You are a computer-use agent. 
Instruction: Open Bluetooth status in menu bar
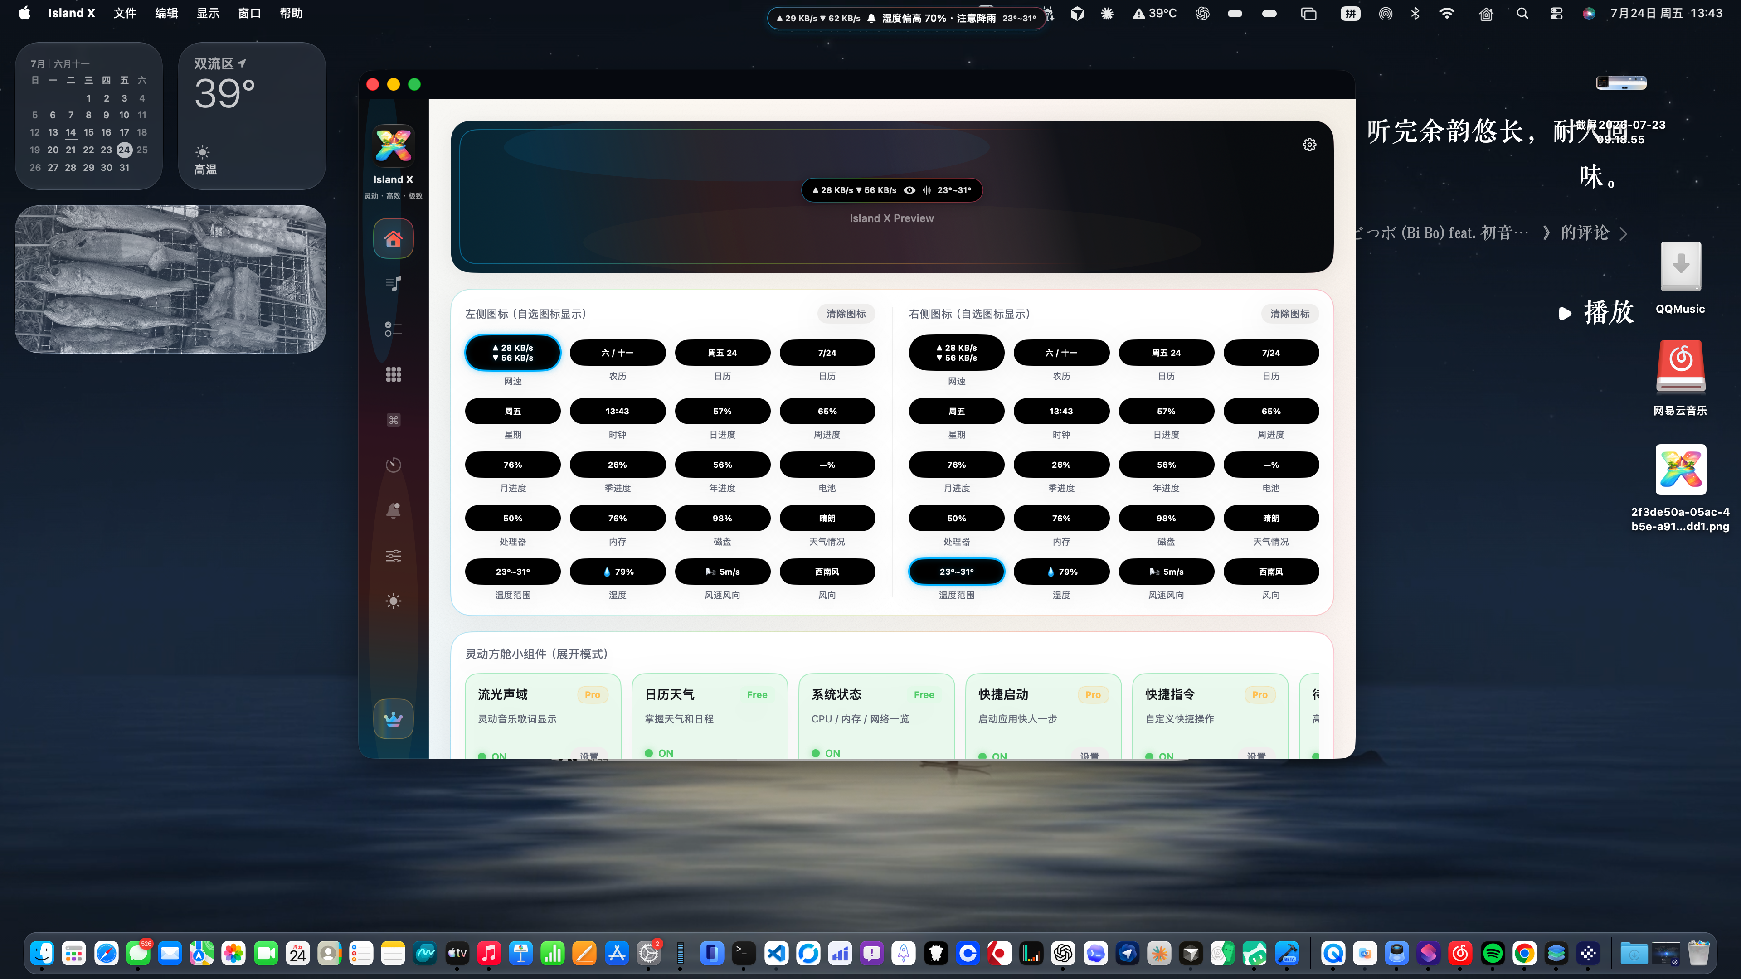1415,14
